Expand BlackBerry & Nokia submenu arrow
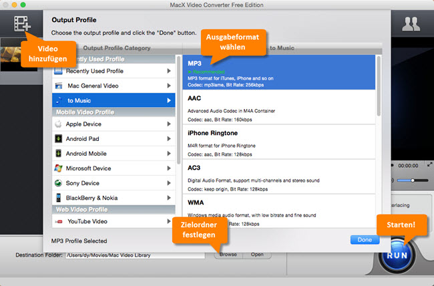The width and height of the screenshot is (434, 286). pos(169,198)
